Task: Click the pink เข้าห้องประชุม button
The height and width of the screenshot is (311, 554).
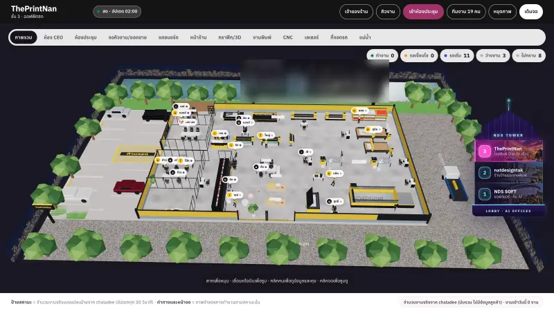Action: point(423,12)
